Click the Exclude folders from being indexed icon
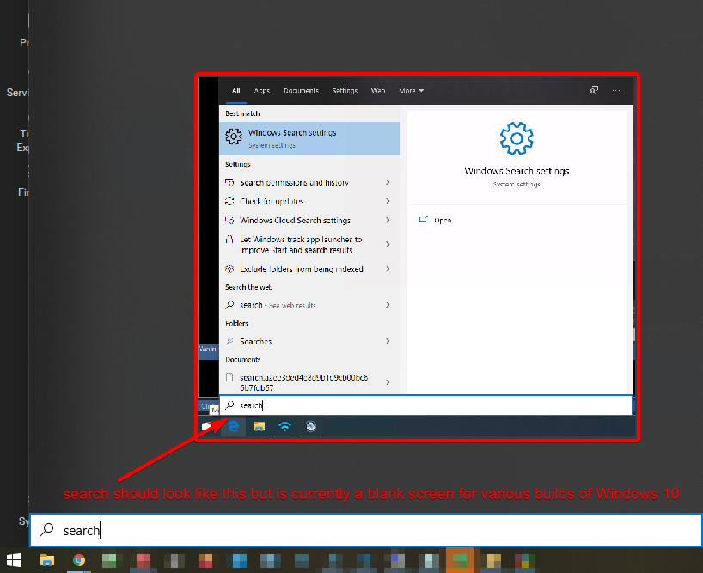The height and width of the screenshot is (573, 703). coord(229,268)
